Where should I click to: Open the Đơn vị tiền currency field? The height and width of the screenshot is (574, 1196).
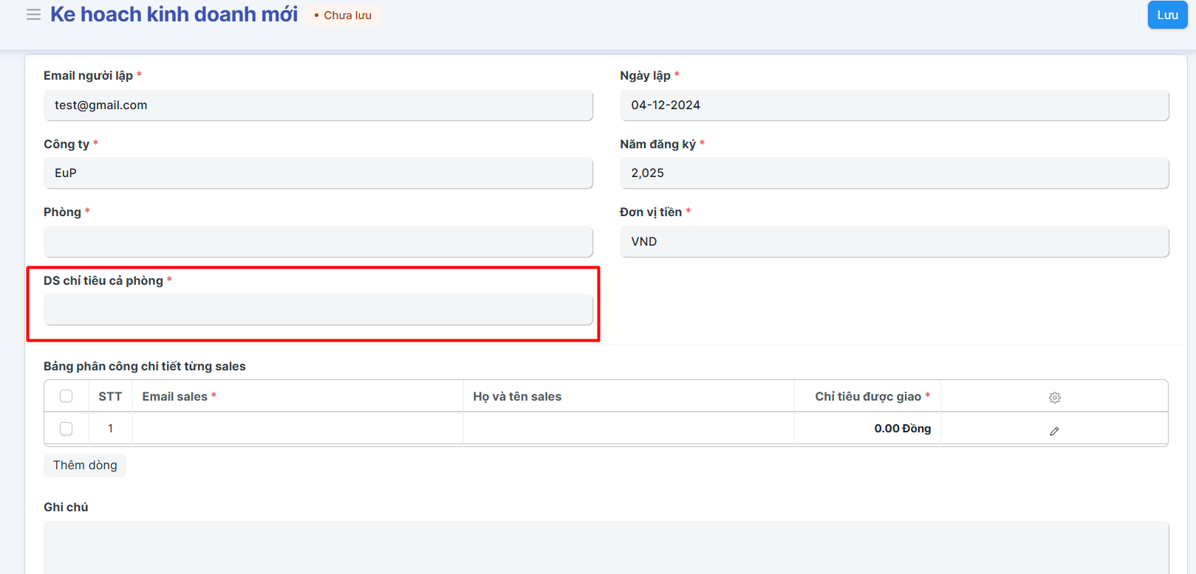(894, 242)
